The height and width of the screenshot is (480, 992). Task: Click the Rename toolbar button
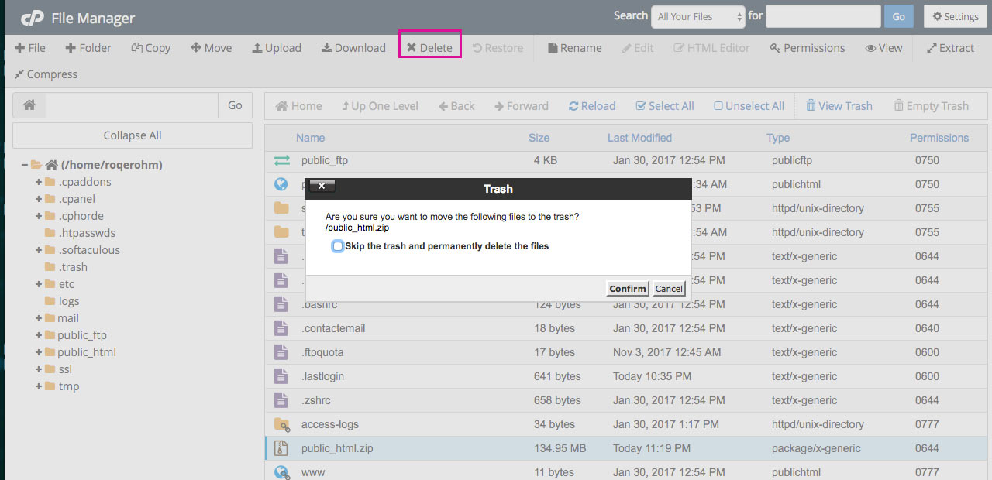pyautogui.click(x=574, y=48)
